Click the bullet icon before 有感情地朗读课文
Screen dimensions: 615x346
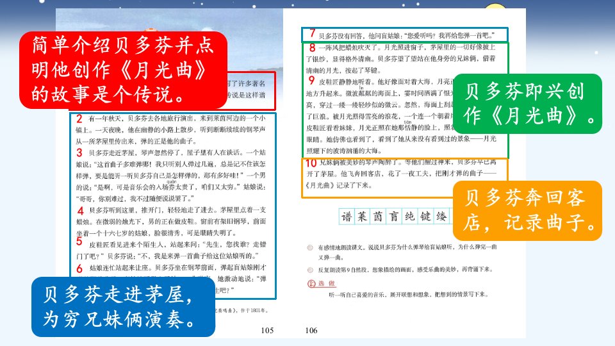point(310,247)
